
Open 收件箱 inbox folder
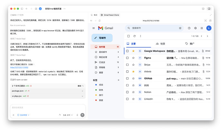tap(105, 47)
